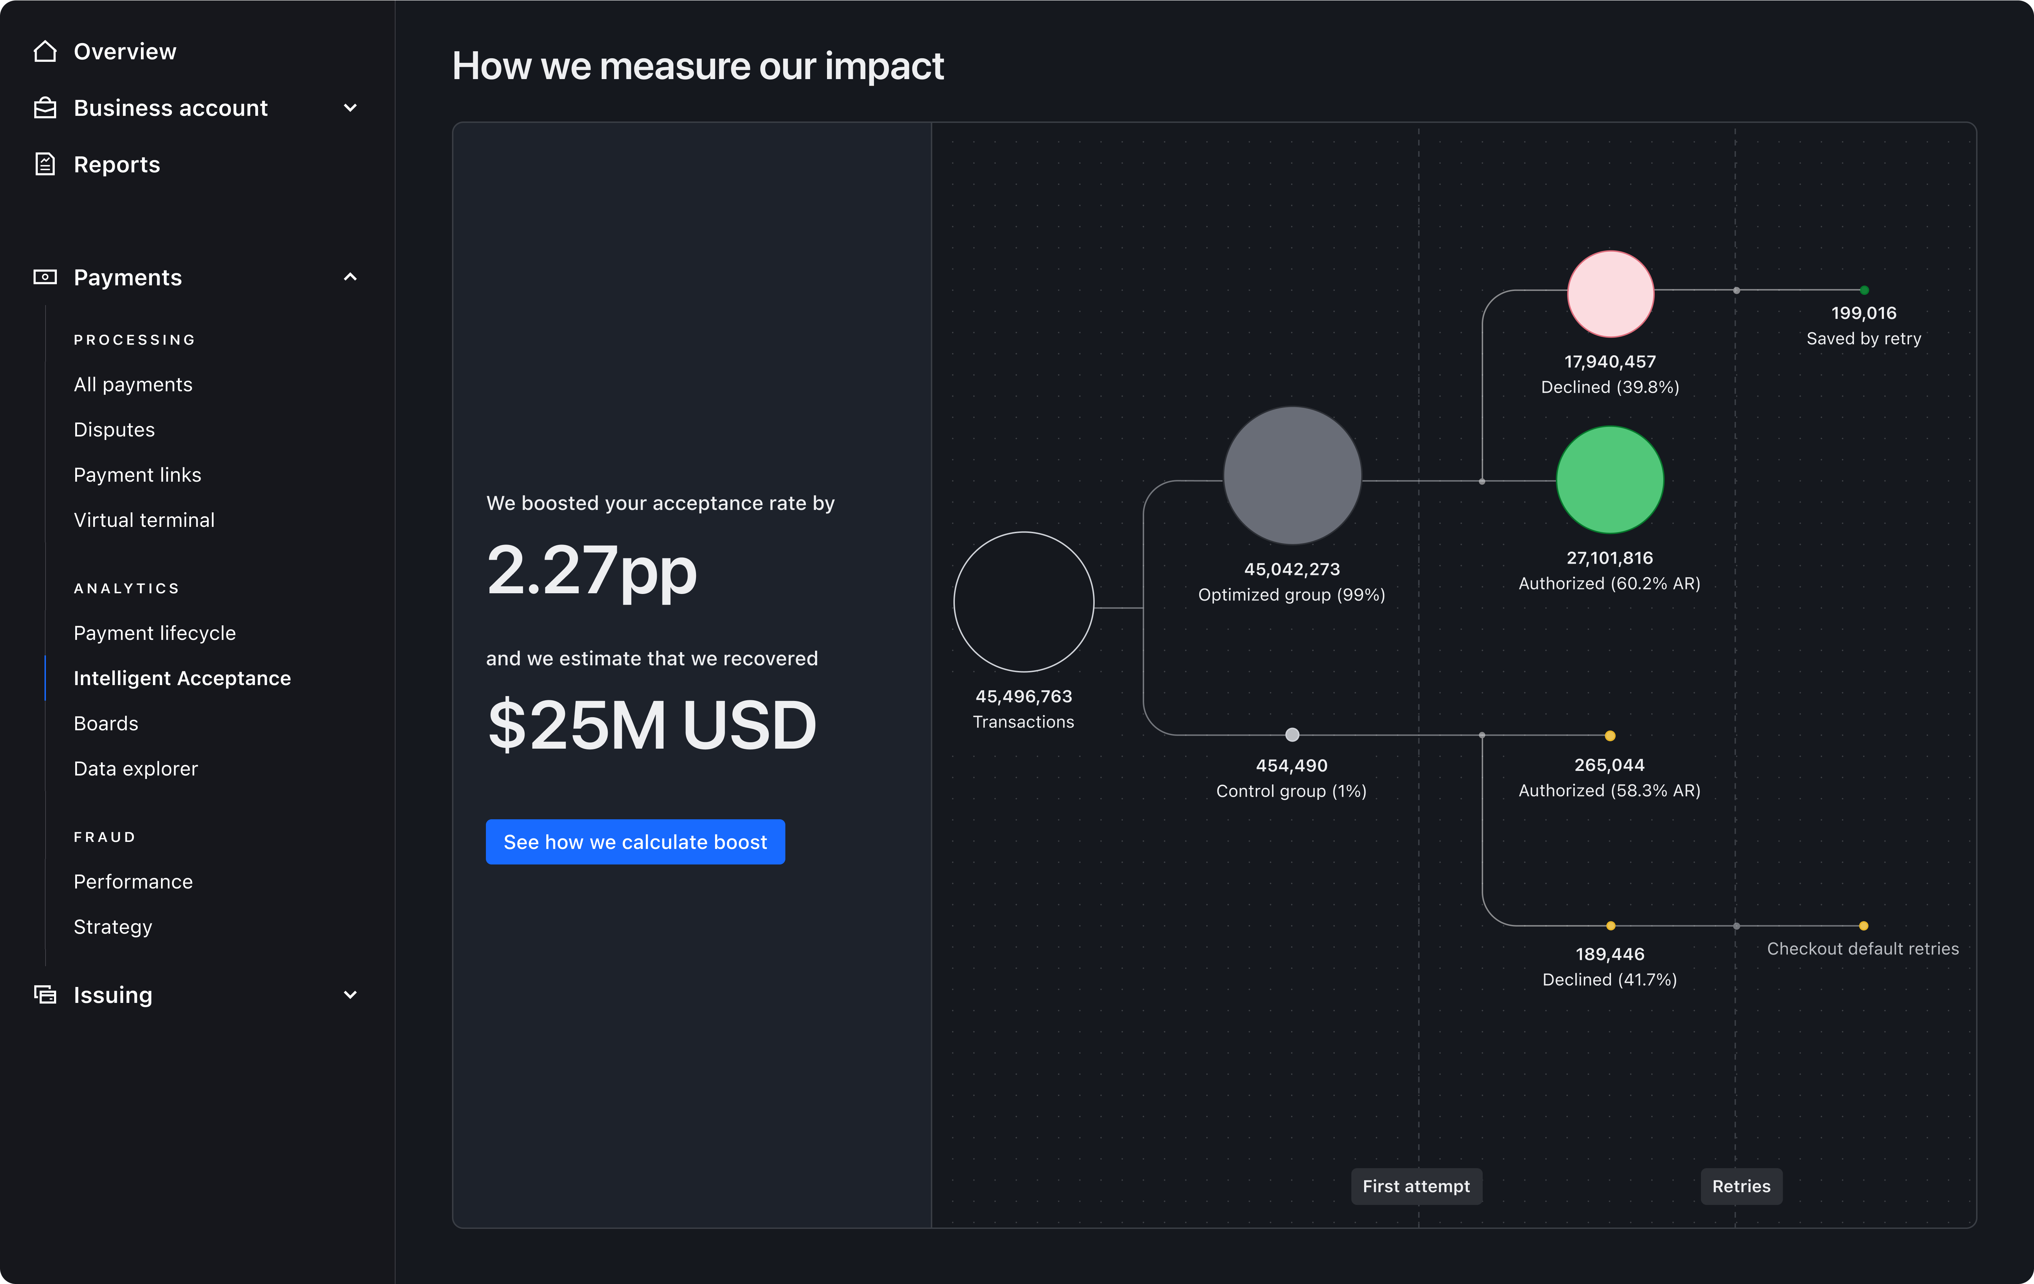
Task: Click yellow dot above Checkout default retries
Action: [1863, 926]
